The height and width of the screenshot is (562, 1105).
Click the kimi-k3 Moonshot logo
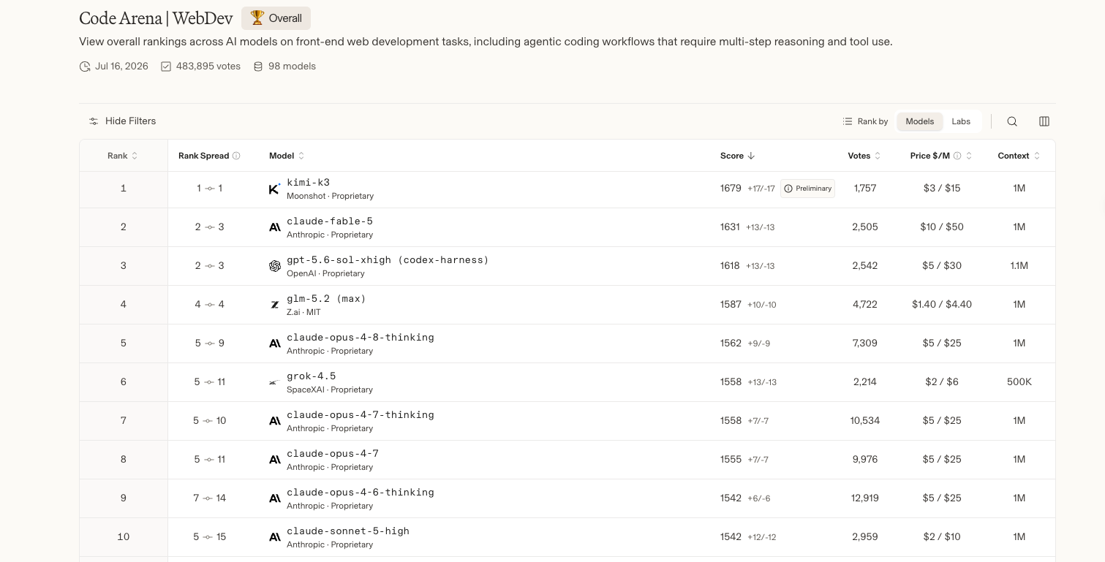click(x=275, y=189)
